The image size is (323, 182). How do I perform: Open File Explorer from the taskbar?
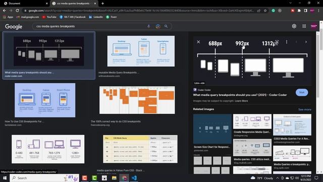coord(114,178)
